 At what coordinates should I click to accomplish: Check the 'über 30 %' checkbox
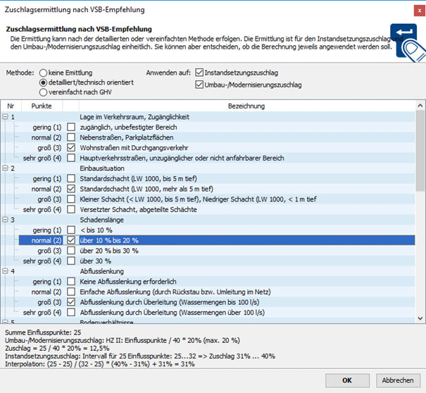click(71, 261)
